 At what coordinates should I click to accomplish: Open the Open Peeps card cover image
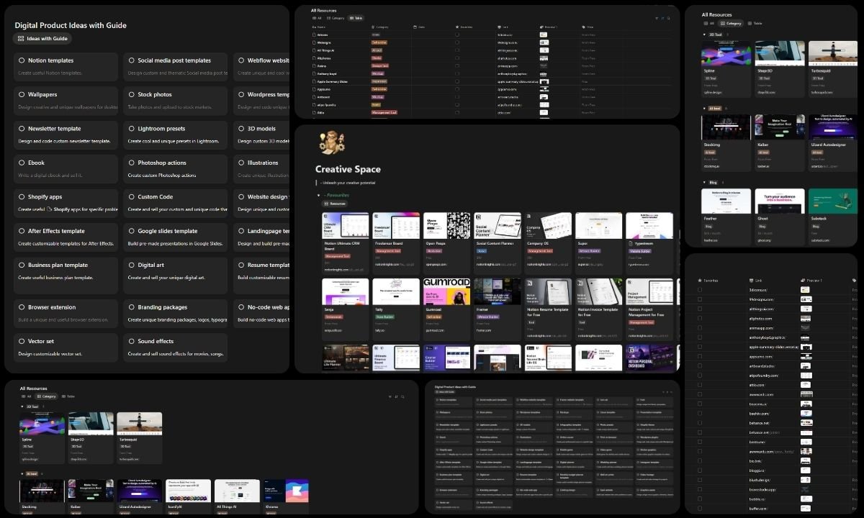(447, 226)
